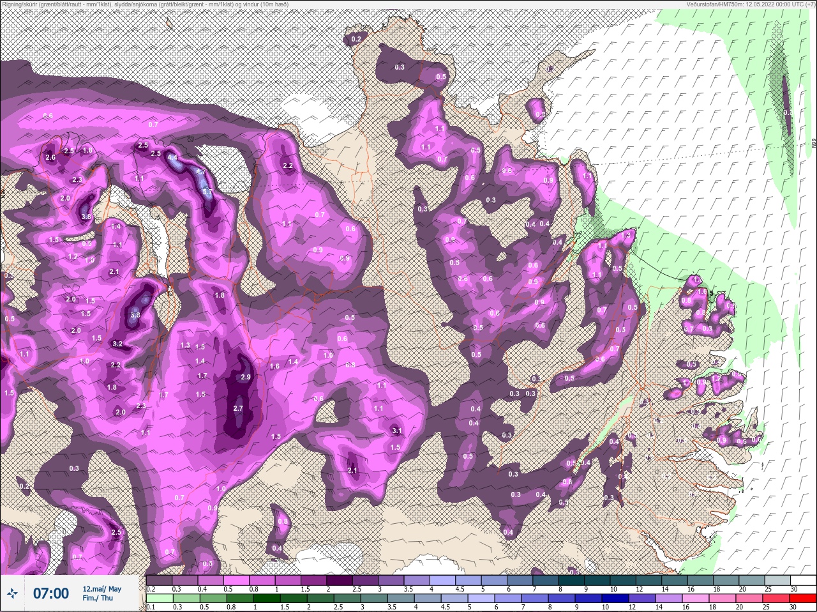Pick the white upper legend swatch at 30

tap(804, 580)
